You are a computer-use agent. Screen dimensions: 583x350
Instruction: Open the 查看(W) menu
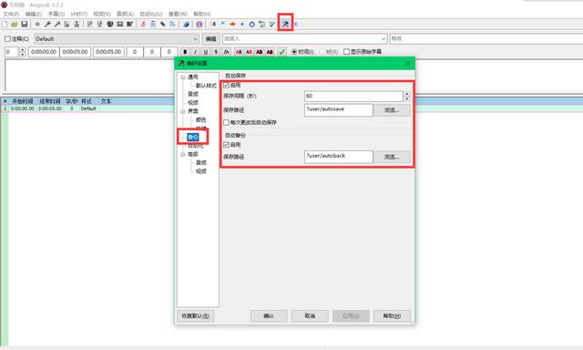(178, 14)
